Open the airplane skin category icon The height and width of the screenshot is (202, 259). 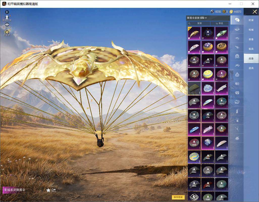tap(237, 47)
